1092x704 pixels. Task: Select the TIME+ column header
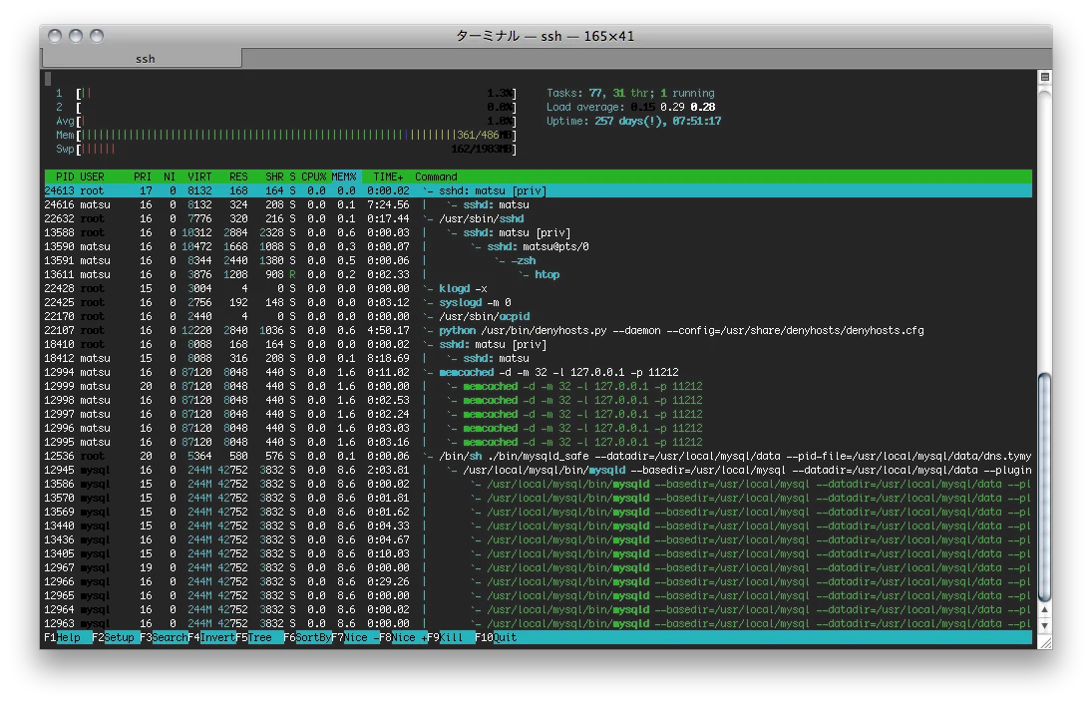coord(388,176)
